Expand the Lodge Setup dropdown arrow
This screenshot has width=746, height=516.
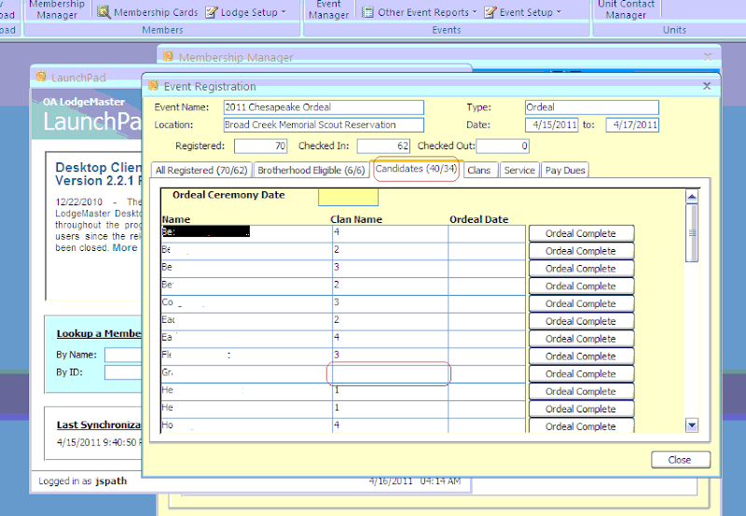(283, 12)
